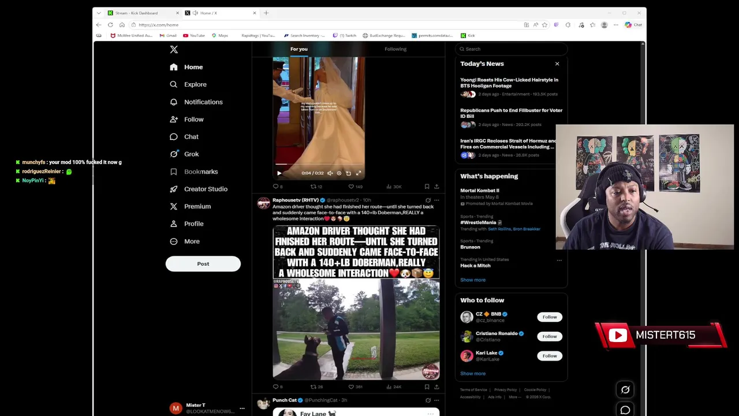Play the wedding dress video
739x416 pixels.
pos(279,173)
